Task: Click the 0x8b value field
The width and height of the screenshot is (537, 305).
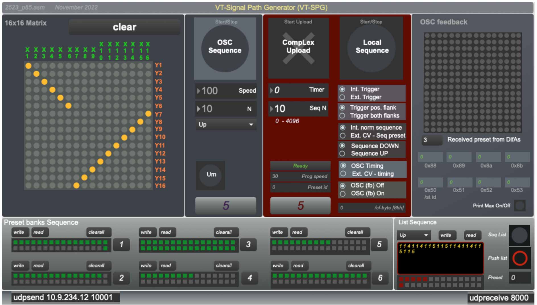Action: point(517,157)
